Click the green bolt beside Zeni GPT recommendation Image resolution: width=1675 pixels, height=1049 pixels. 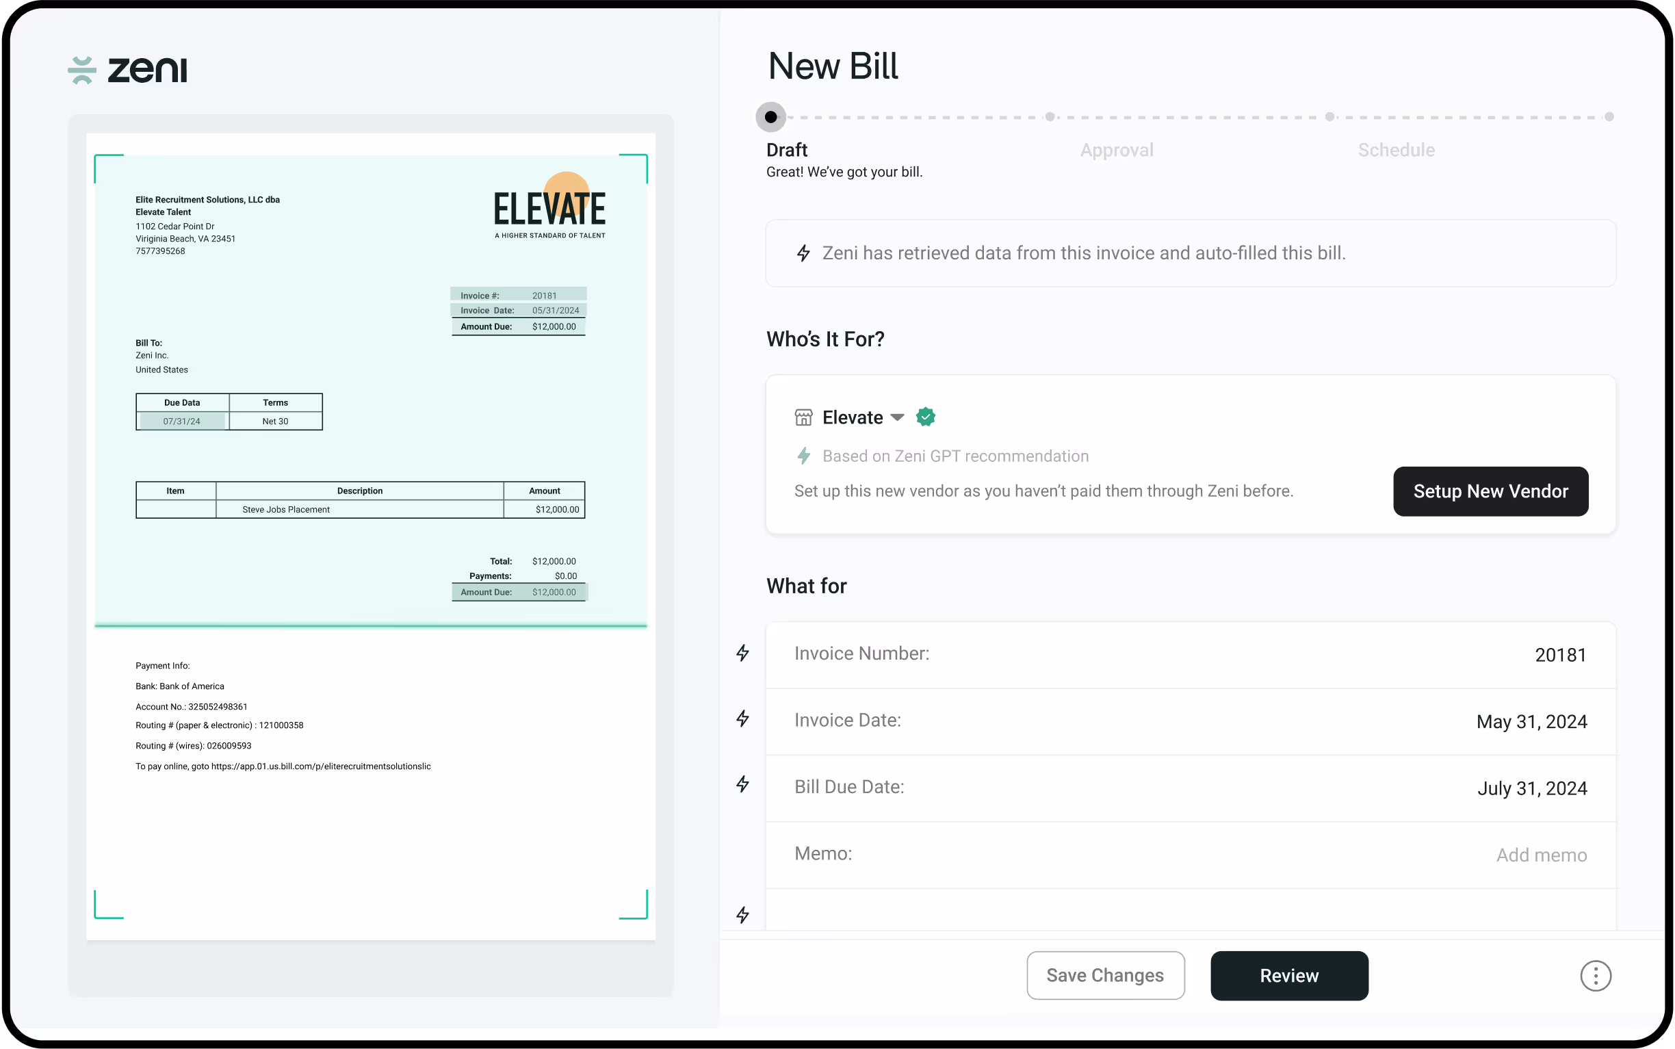pyautogui.click(x=803, y=456)
